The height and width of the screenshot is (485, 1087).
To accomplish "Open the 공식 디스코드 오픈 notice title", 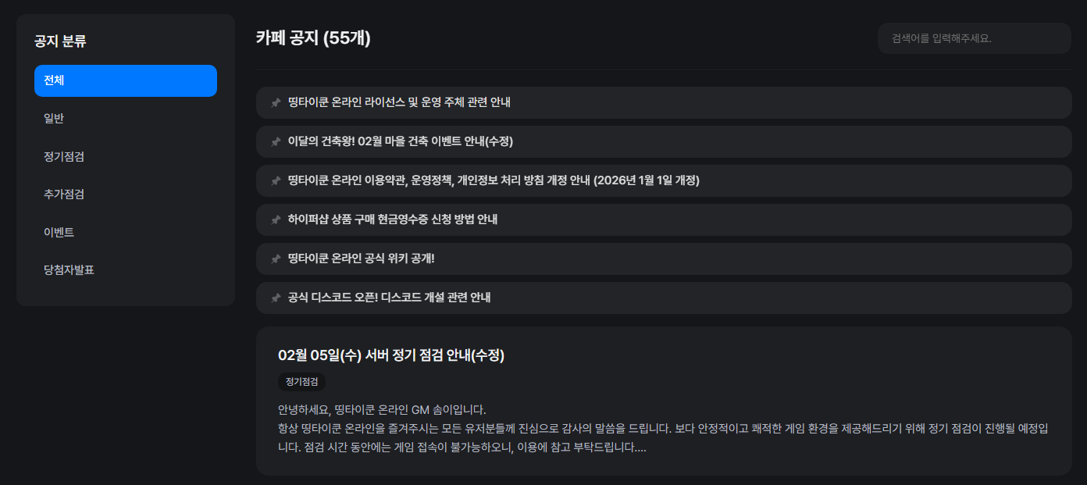I will [x=389, y=298].
